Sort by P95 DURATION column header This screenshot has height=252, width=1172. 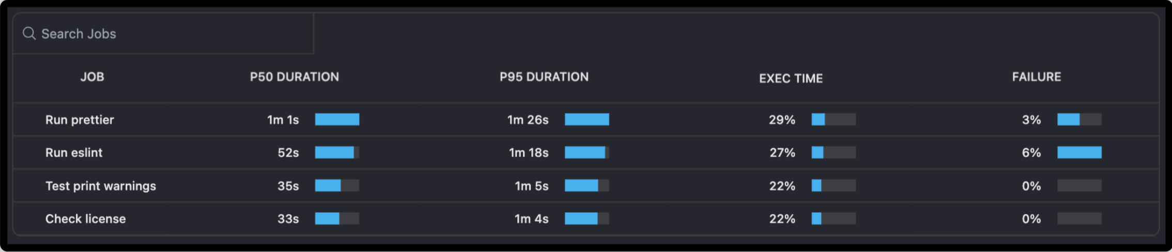(544, 77)
